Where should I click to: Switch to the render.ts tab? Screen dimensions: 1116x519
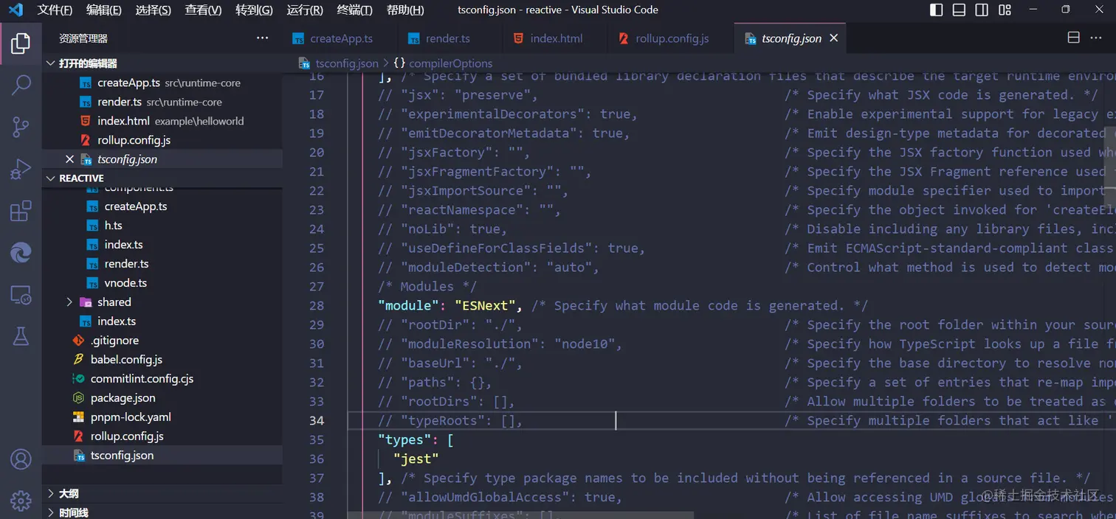pyautogui.click(x=447, y=38)
